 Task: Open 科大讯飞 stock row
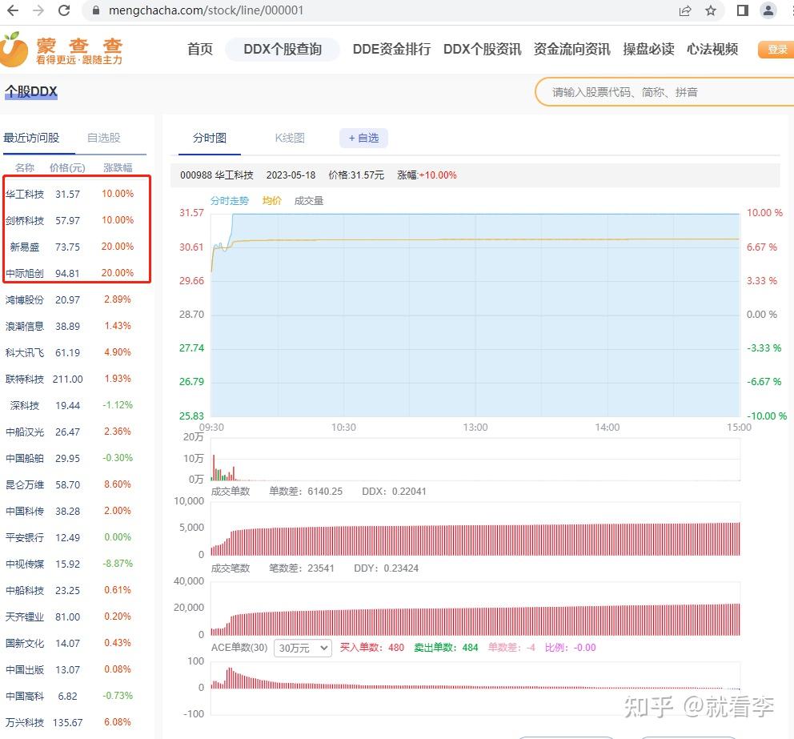tap(70, 352)
